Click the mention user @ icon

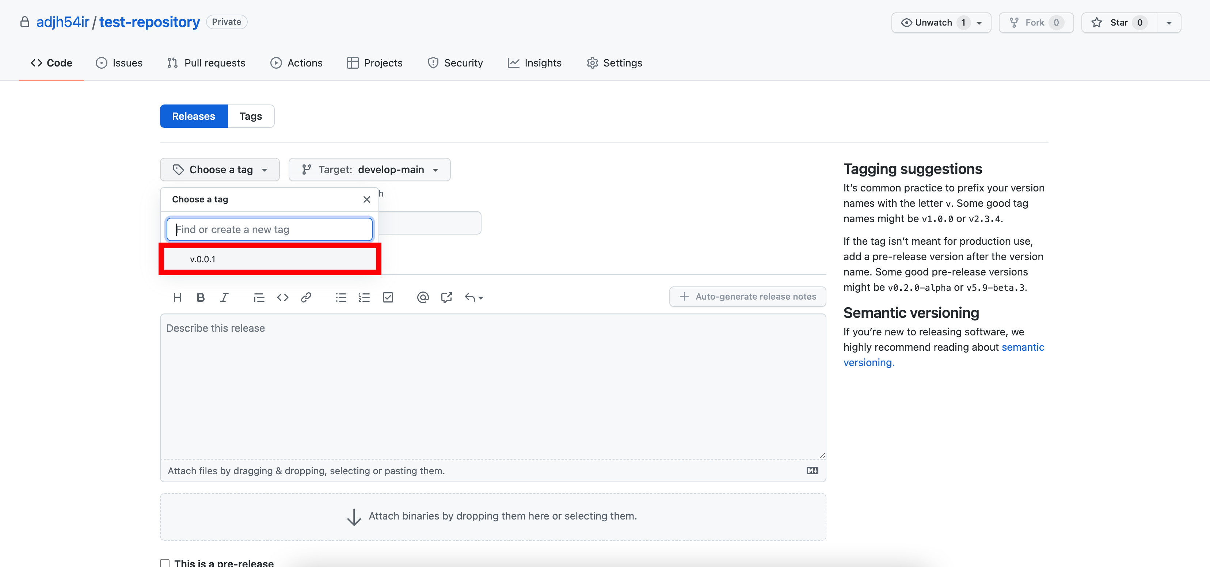pos(423,297)
